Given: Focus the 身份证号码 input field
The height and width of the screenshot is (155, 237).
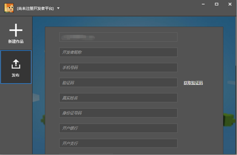Looking at the screenshot, I should click(x=118, y=113).
